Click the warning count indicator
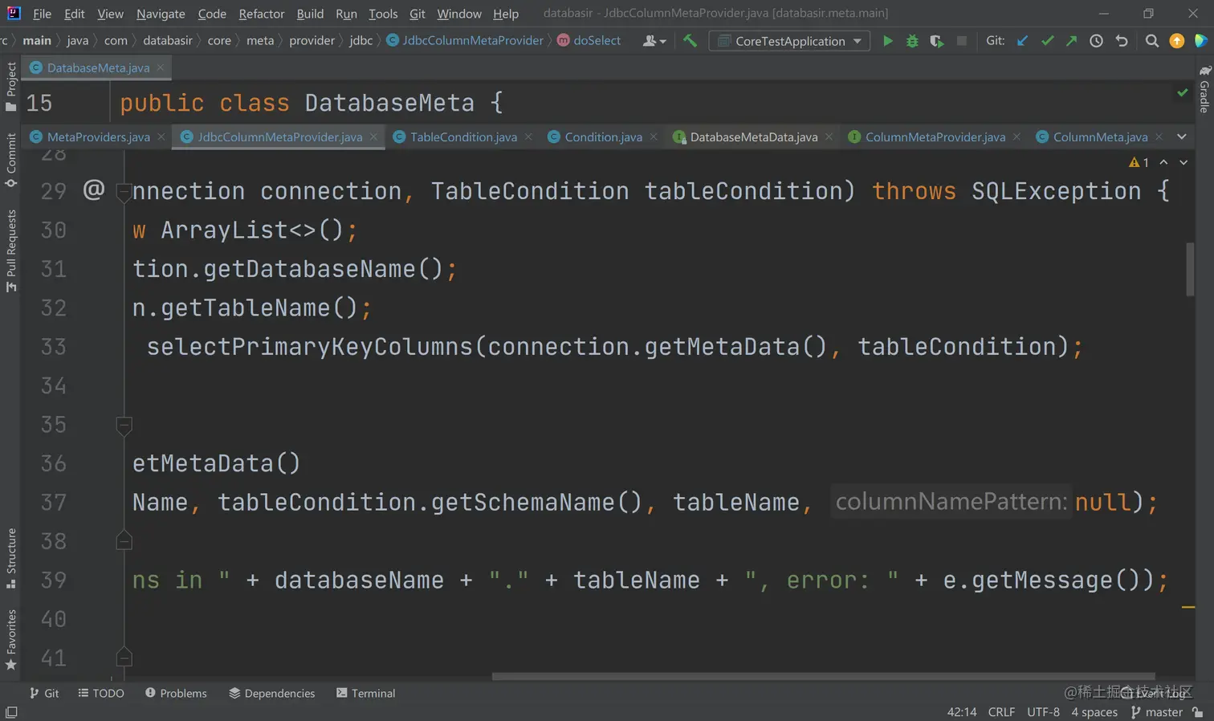 [x=1139, y=162]
